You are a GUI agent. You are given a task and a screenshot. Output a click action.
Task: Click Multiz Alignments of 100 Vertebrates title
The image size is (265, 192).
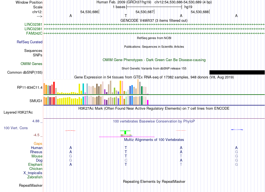pyautogui.click(x=154, y=140)
